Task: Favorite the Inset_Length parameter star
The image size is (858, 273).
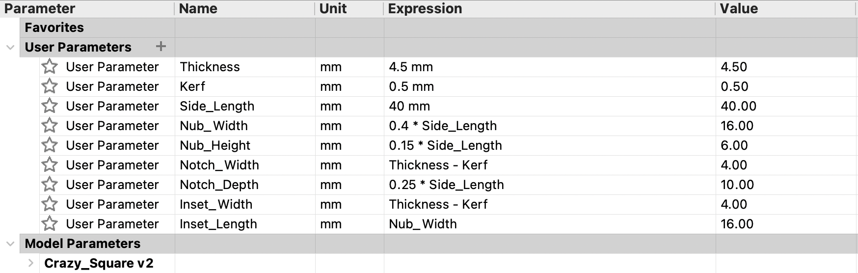Action: 50,224
